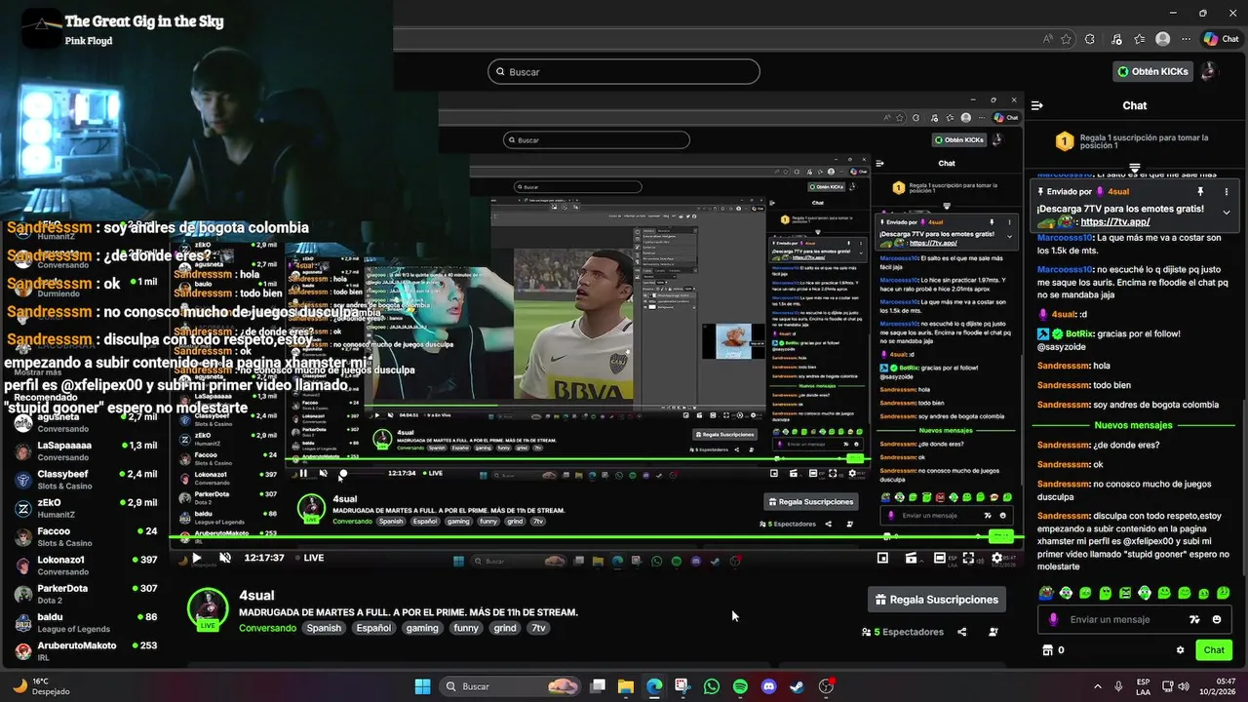Select the Spanish tag
Screen dimensions: 1248x702
[324, 628]
